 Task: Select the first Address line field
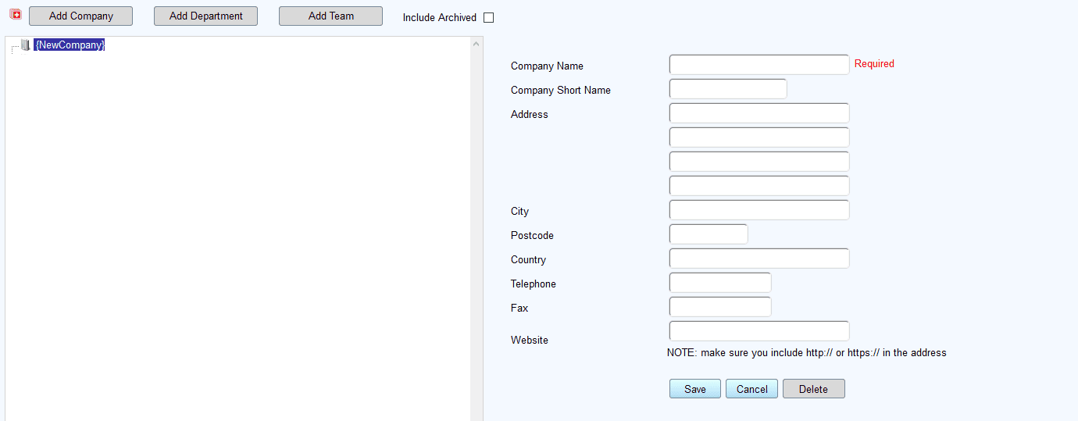coord(759,113)
